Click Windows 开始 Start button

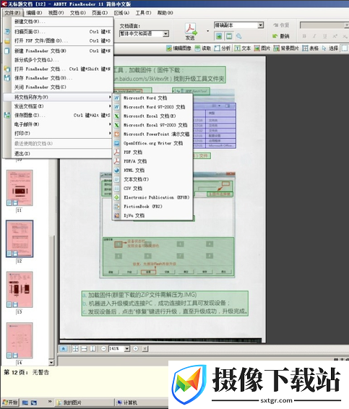tap(10, 402)
